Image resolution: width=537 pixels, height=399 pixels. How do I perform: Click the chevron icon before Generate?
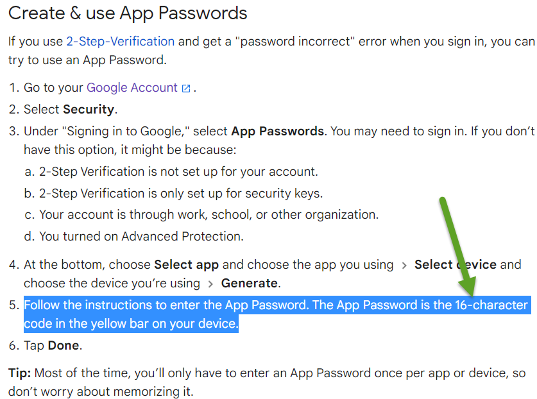210,284
